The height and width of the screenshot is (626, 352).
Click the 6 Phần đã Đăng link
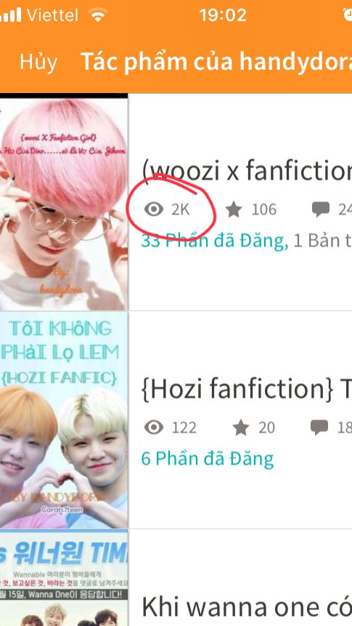[x=208, y=459]
